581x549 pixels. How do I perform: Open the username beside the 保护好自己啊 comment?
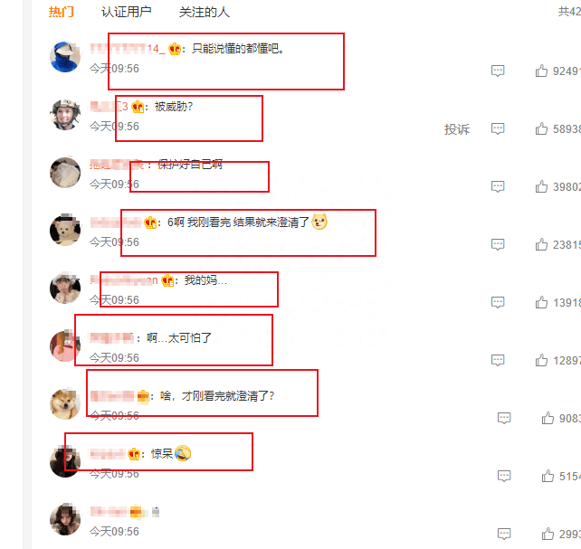(x=117, y=165)
